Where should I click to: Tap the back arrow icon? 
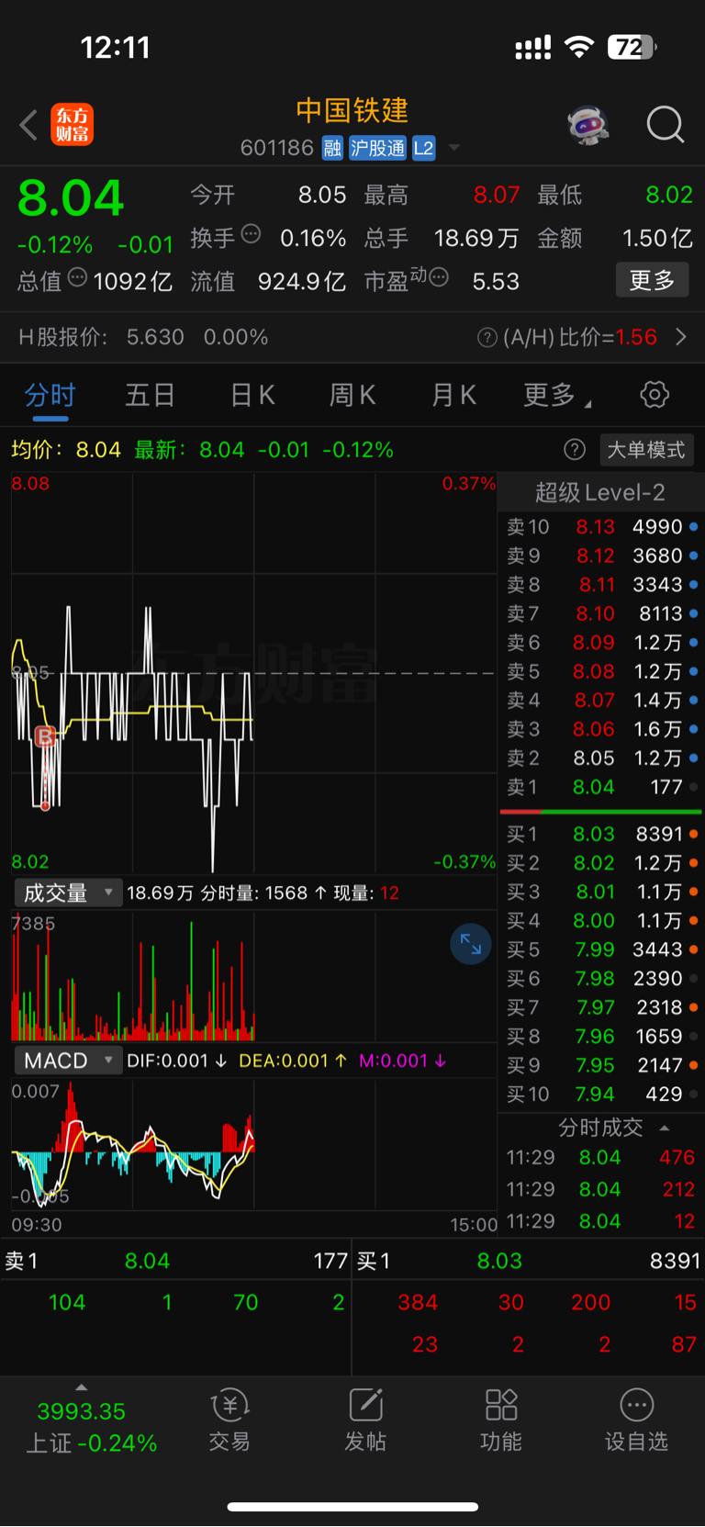click(x=28, y=125)
